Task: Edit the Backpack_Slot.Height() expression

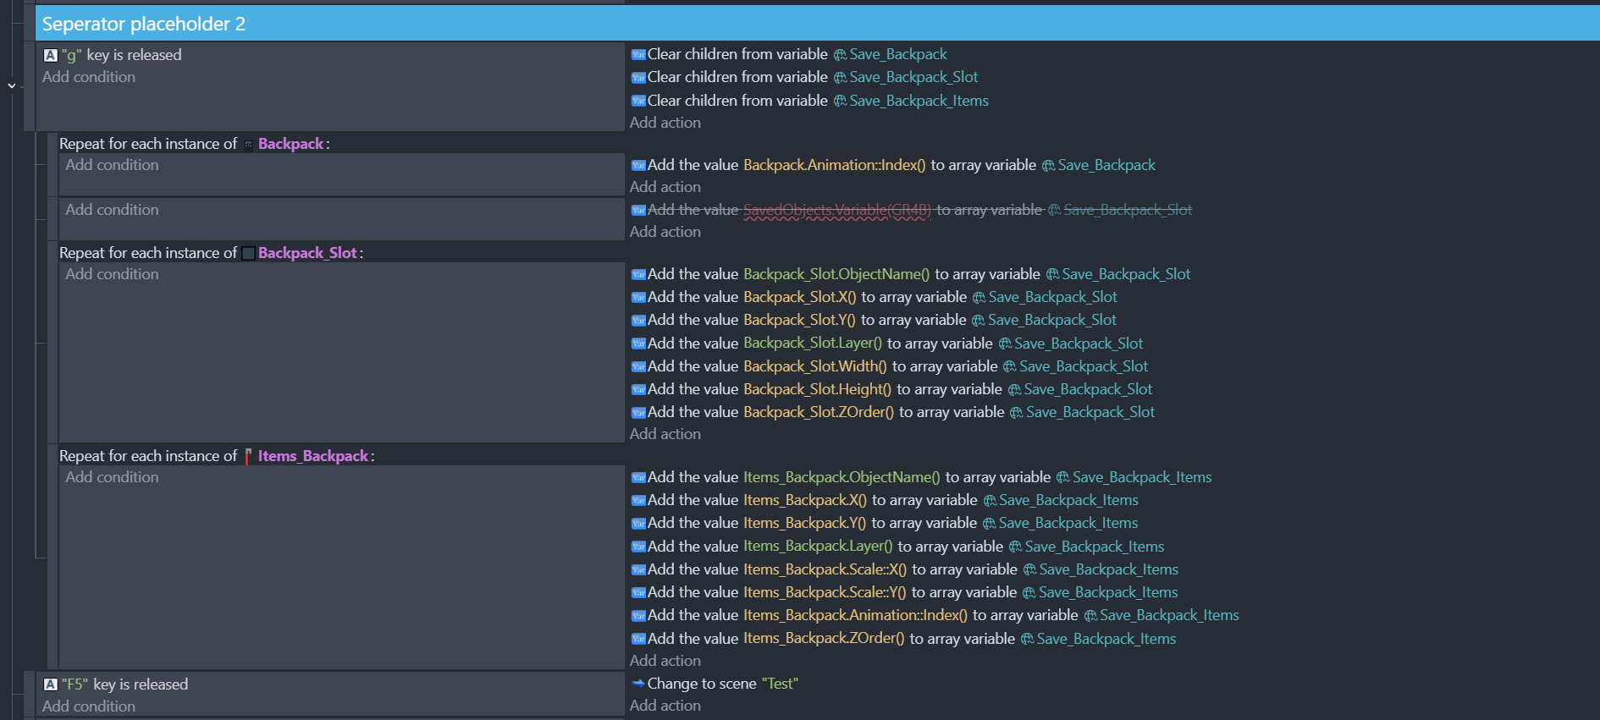Action: (817, 389)
